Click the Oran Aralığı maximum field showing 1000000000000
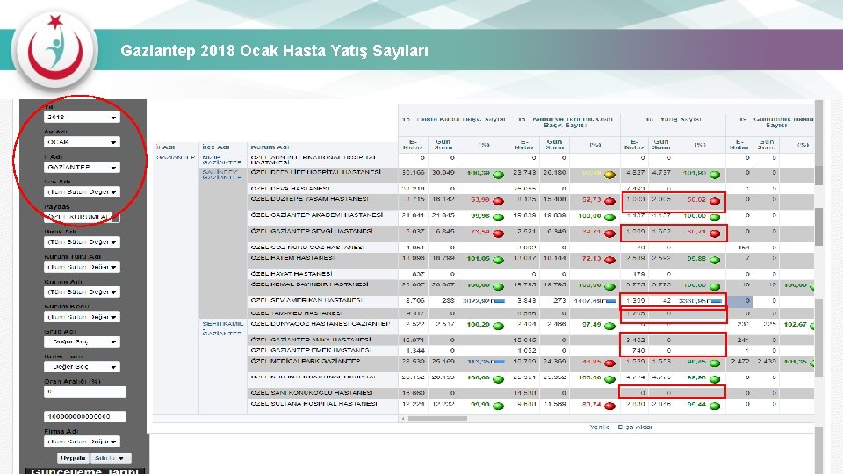Viewport: 843px width, 474px height. 85,416
